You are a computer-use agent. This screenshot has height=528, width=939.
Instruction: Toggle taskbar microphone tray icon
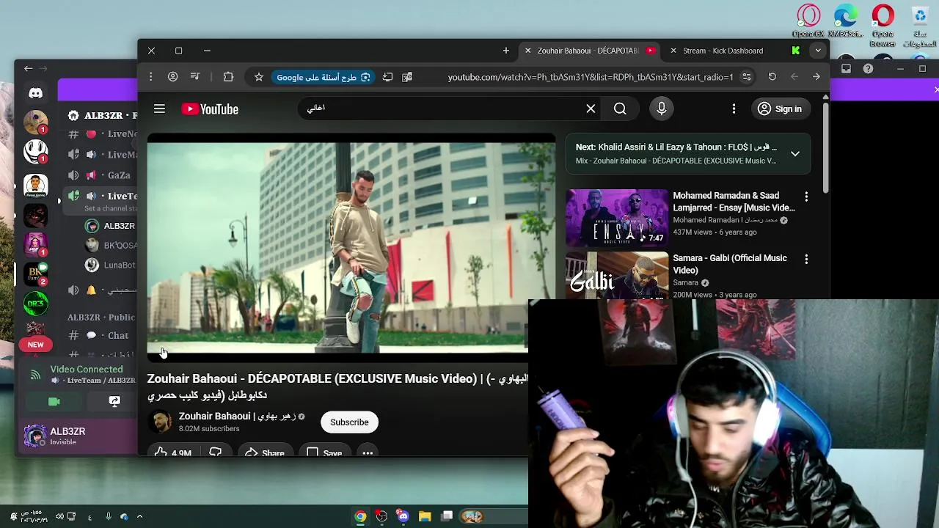tap(108, 516)
